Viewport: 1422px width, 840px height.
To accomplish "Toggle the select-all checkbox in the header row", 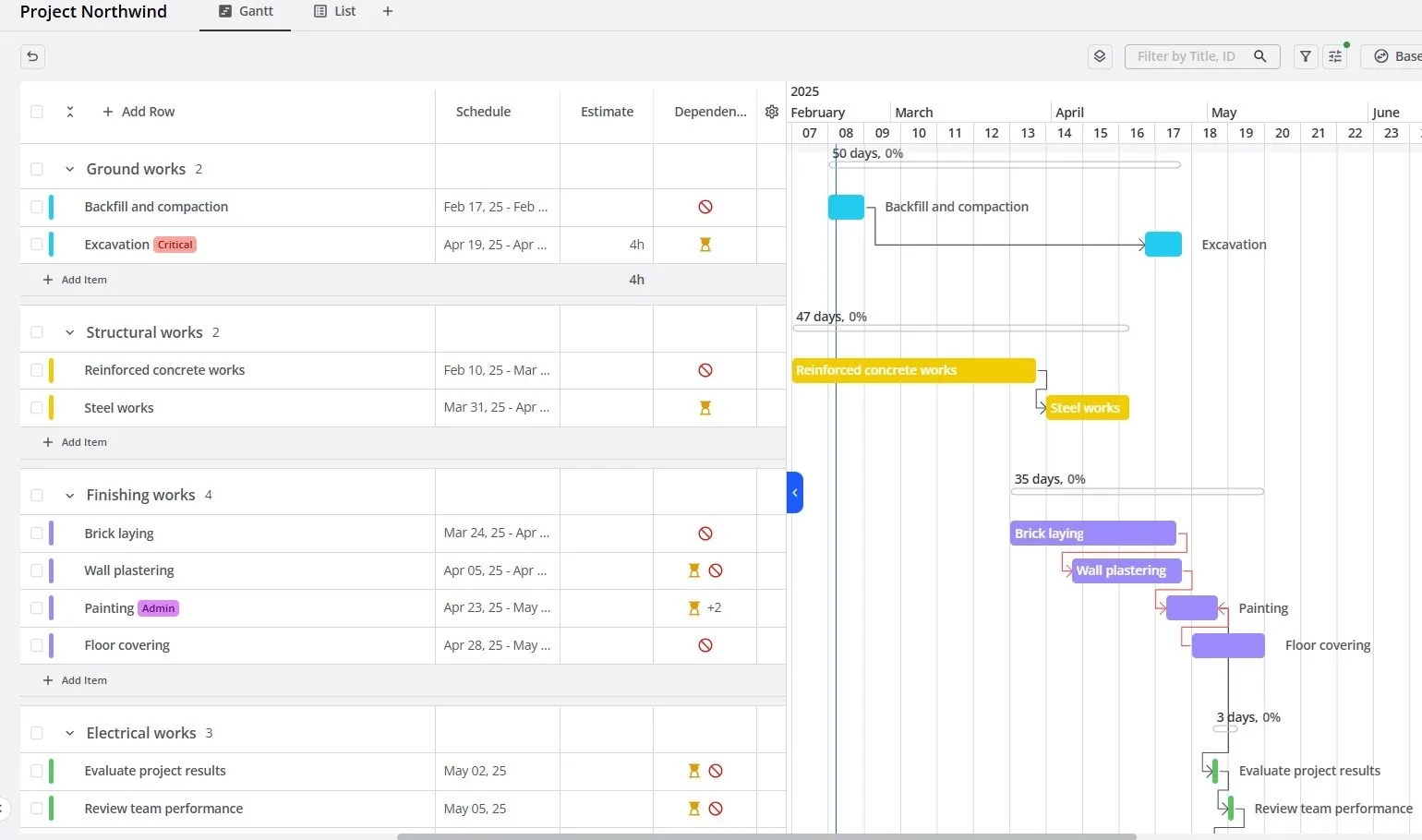I will click(x=36, y=112).
